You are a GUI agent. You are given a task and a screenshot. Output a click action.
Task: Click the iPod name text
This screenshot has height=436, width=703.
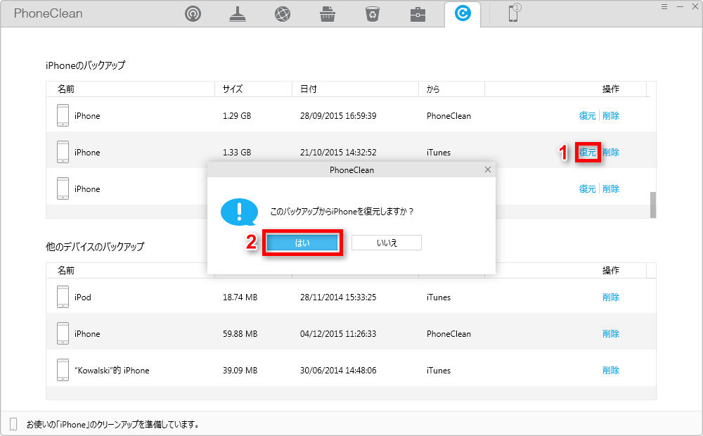point(82,297)
